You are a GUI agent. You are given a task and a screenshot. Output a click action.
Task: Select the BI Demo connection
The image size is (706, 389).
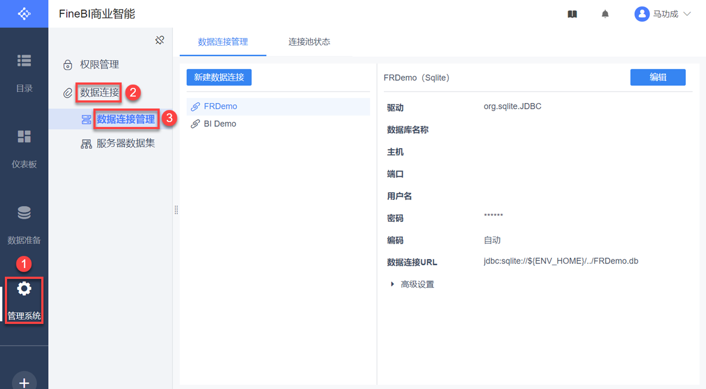click(x=278, y=124)
